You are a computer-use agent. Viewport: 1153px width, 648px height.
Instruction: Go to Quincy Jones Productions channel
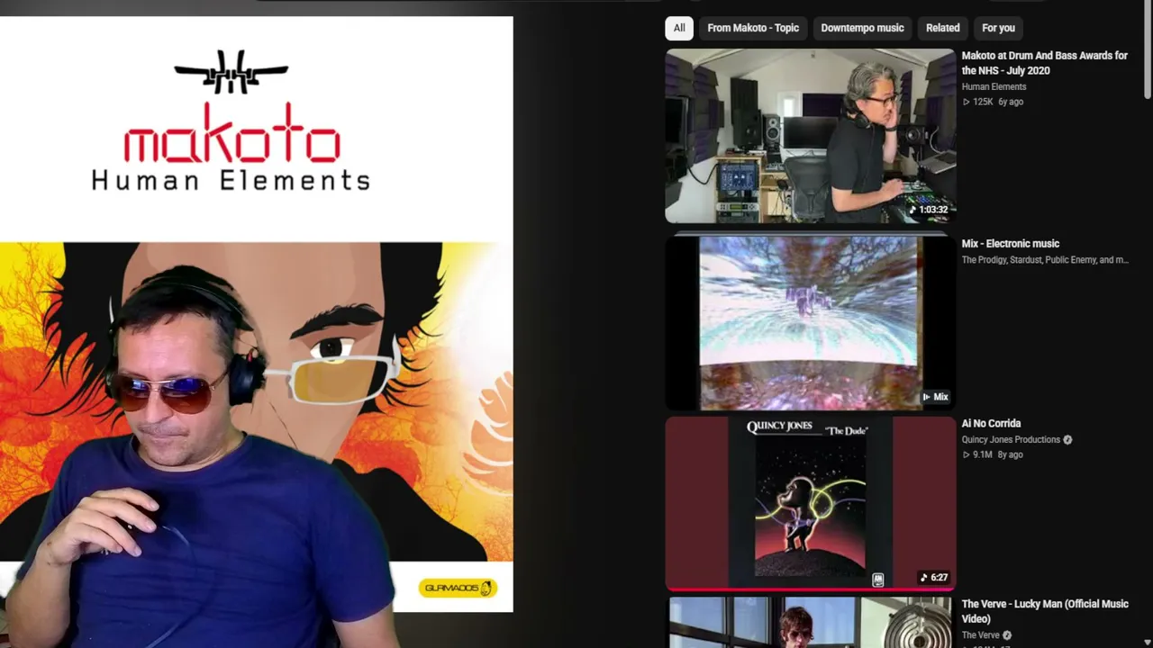point(1011,440)
